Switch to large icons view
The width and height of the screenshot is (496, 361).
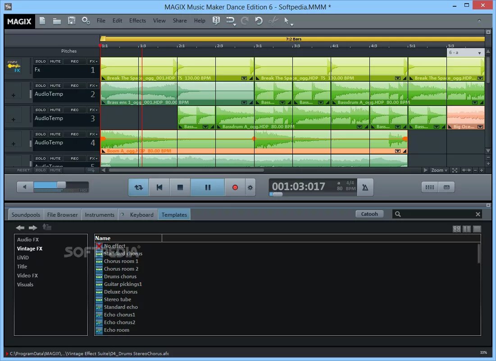(x=456, y=229)
